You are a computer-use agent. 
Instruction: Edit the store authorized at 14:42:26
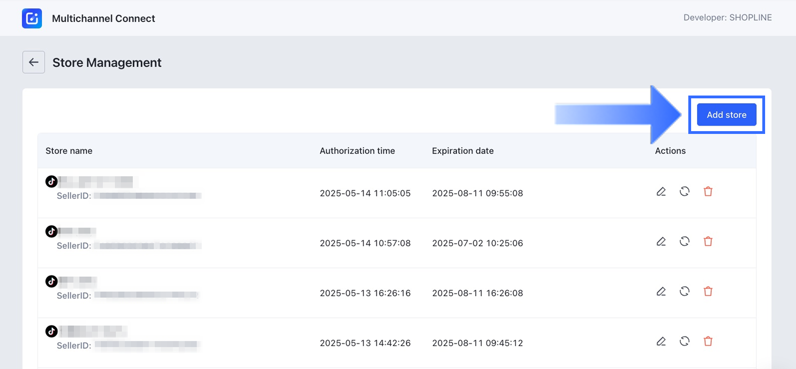(x=661, y=341)
